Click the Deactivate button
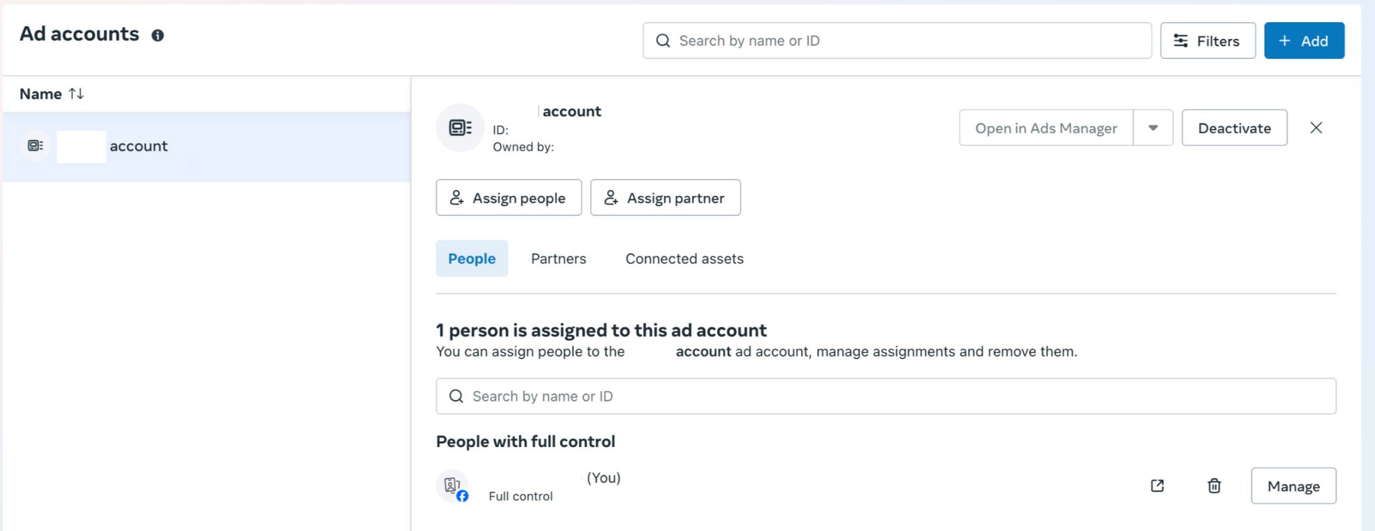1375x531 pixels. coord(1234,128)
